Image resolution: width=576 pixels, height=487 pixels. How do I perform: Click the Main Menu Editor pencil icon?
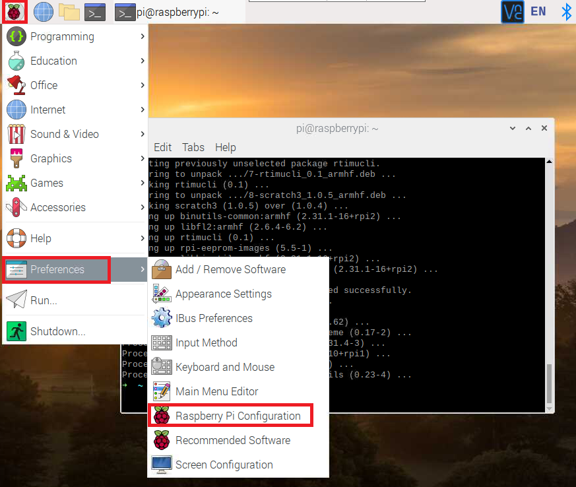tap(162, 391)
